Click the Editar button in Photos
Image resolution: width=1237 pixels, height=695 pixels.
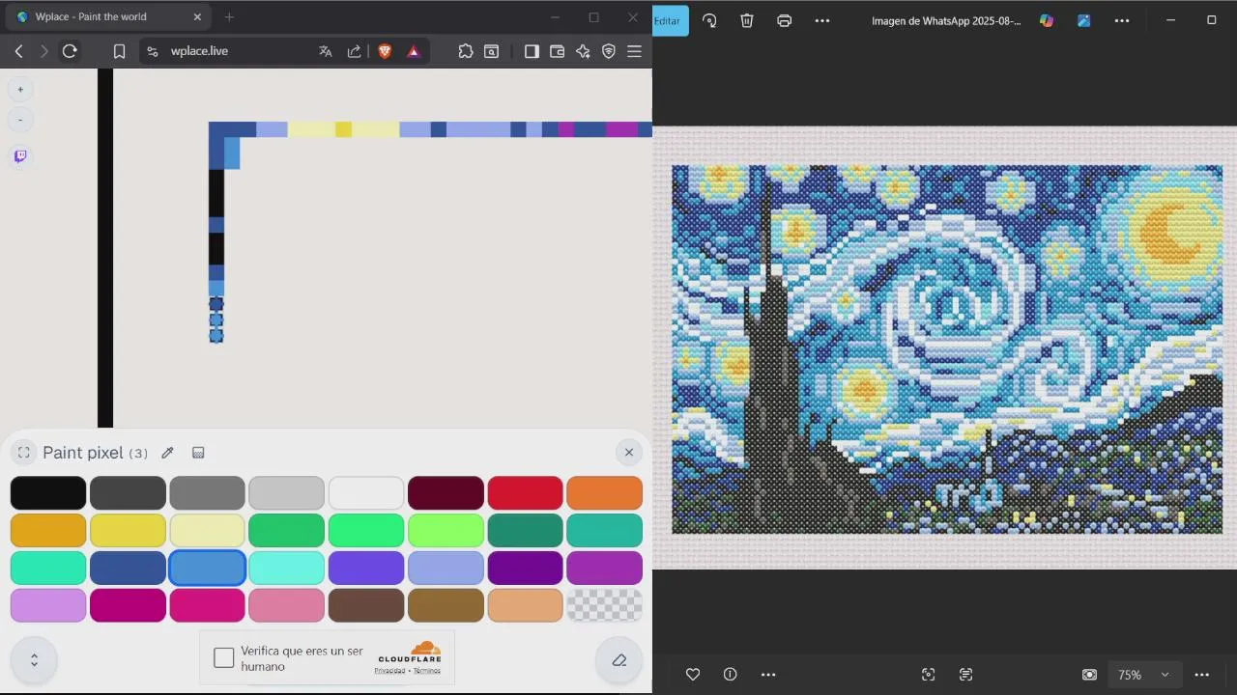[670, 20]
